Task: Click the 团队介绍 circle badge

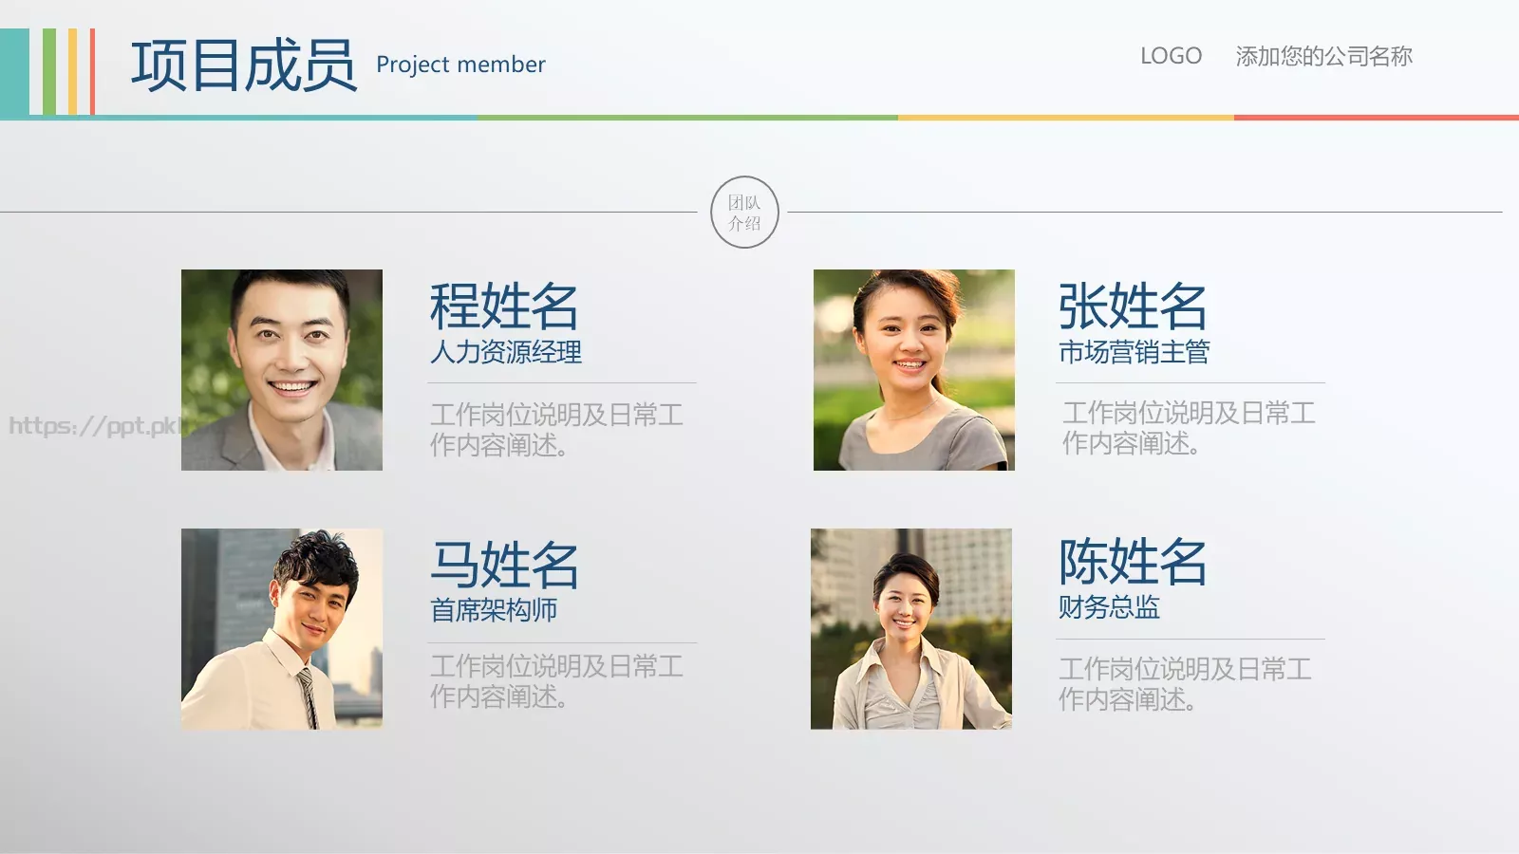Action: point(744,213)
